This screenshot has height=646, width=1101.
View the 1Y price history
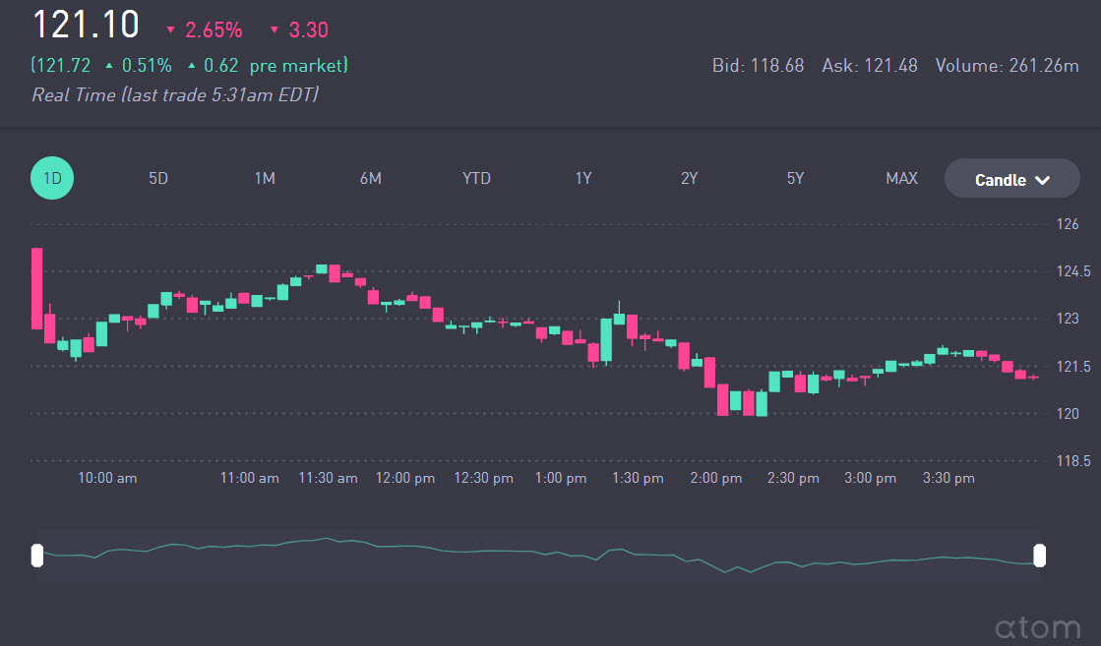[x=583, y=178]
